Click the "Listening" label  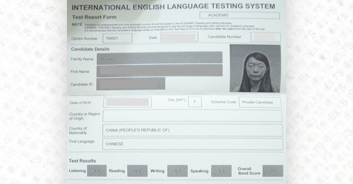77,171
